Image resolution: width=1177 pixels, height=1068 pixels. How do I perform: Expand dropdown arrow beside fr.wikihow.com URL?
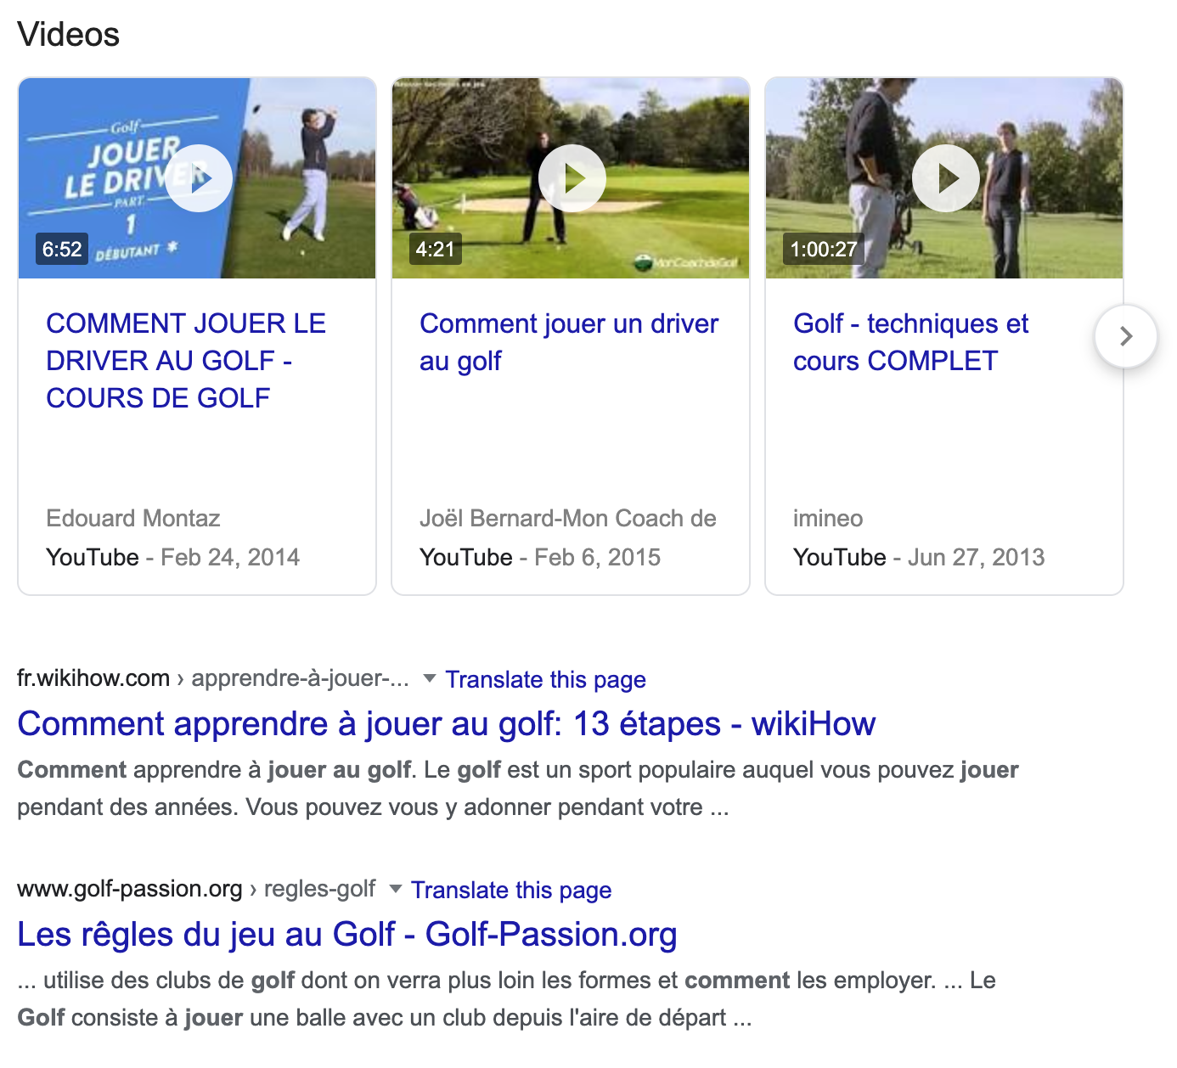(x=430, y=677)
